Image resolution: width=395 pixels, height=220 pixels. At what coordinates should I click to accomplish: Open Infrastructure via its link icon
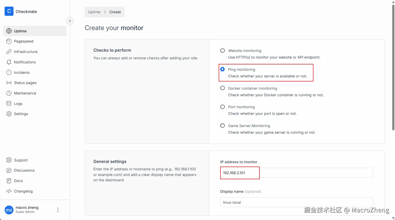pyautogui.click(x=9, y=52)
